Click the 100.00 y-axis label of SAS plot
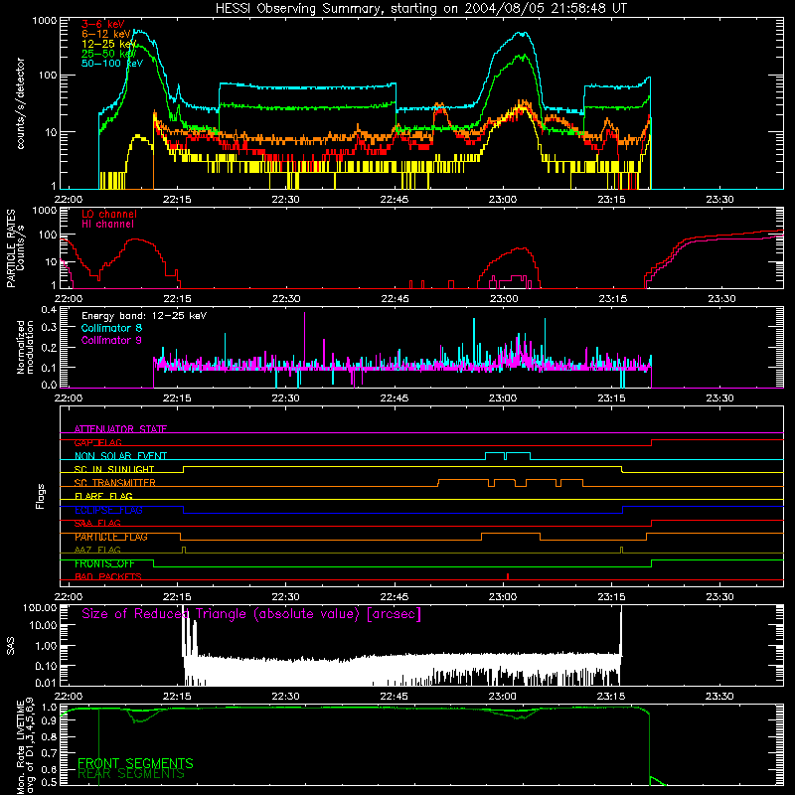795x795 pixels. [x=40, y=607]
